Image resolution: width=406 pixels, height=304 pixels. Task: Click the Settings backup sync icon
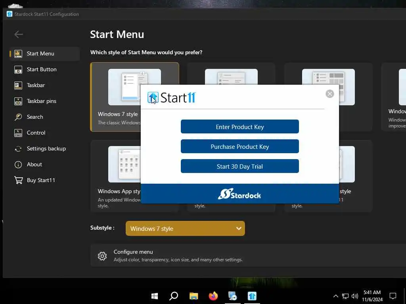click(18, 149)
